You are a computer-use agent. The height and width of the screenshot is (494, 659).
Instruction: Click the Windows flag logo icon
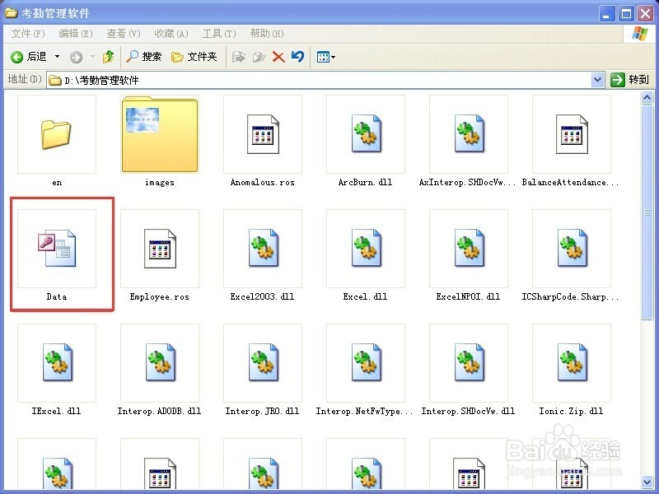[x=640, y=34]
